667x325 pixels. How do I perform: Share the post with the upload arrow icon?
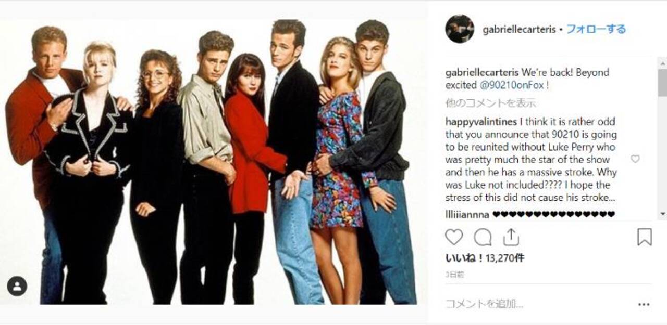point(511,237)
